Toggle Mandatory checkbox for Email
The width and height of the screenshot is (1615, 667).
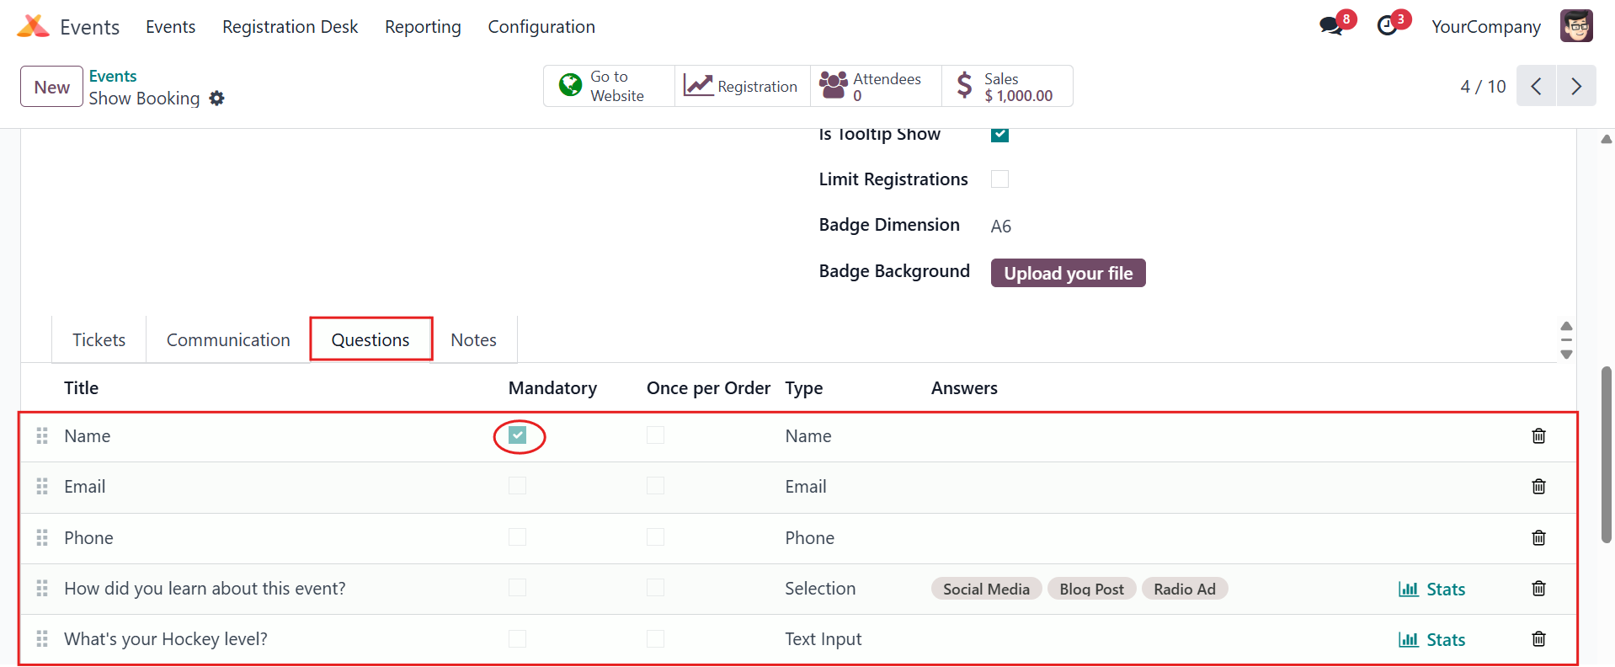(x=517, y=486)
